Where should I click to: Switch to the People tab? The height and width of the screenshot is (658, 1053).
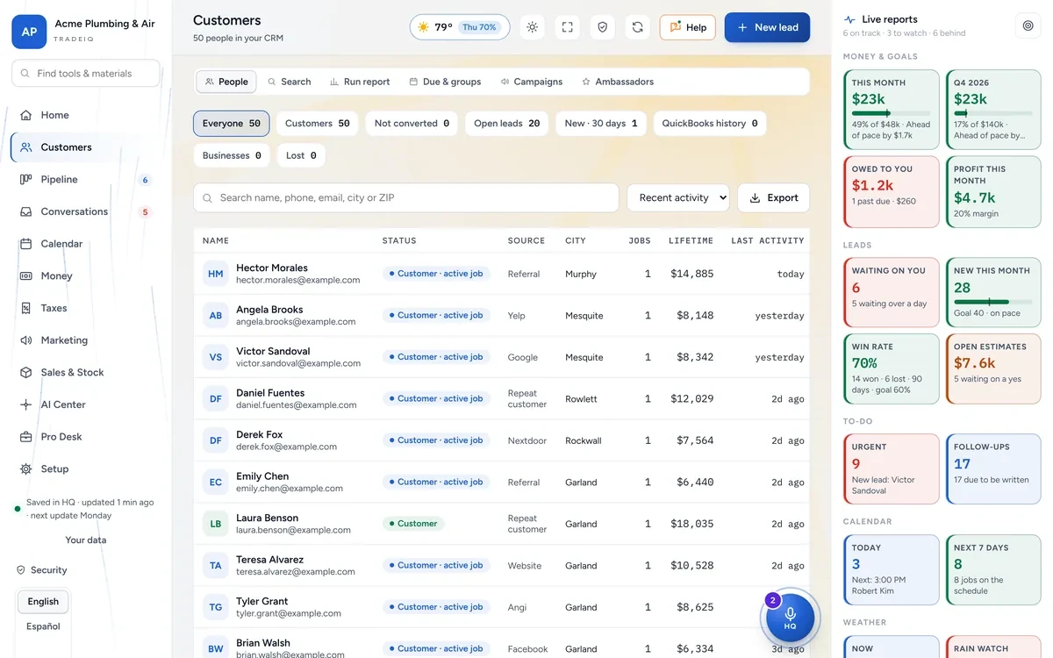[x=226, y=82]
